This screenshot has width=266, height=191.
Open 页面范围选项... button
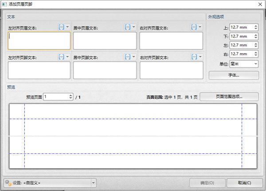click(x=229, y=97)
